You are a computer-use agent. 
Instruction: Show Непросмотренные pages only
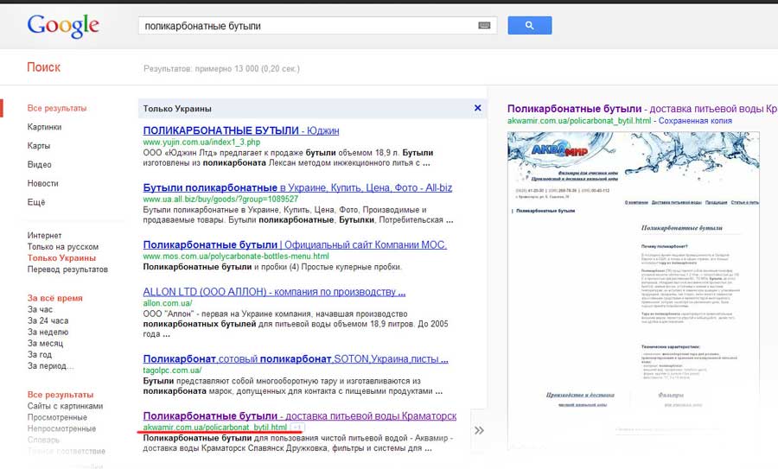tap(61, 428)
